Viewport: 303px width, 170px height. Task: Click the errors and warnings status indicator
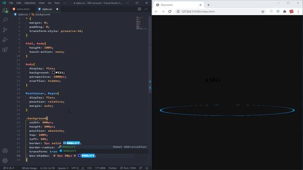(9, 168)
